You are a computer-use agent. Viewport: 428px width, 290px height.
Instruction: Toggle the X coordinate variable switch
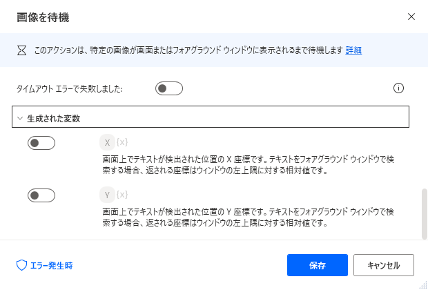pos(41,144)
